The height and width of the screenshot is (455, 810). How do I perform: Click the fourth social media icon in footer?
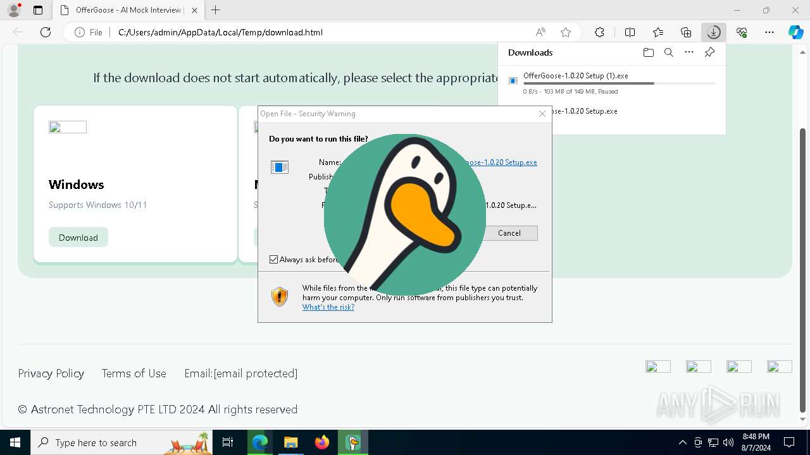click(x=780, y=367)
